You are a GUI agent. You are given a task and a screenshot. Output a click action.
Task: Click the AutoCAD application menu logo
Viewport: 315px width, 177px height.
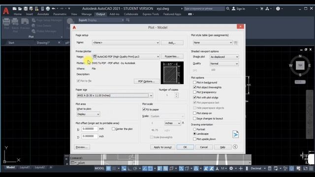[x=6, y=11]
